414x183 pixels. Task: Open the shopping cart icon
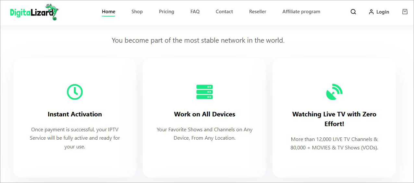[x=405, y=12]
